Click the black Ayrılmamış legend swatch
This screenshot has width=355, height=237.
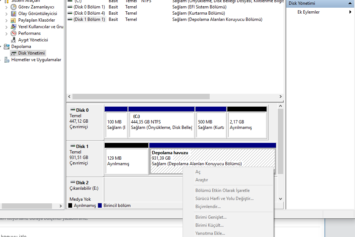70,205
